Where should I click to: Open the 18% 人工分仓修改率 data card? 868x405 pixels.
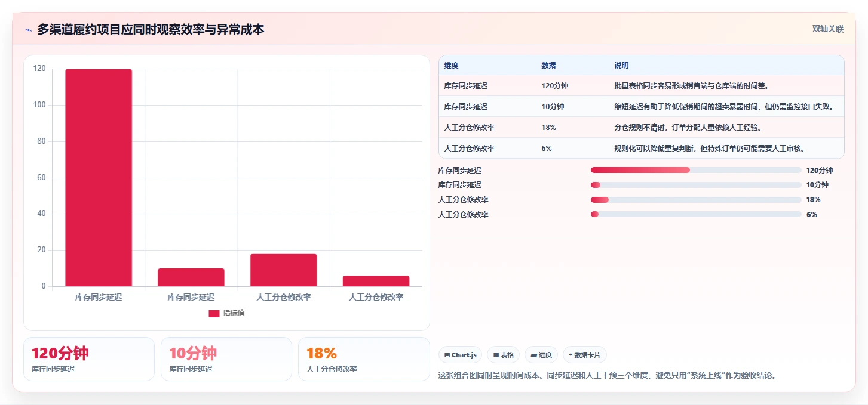(364, 359)
